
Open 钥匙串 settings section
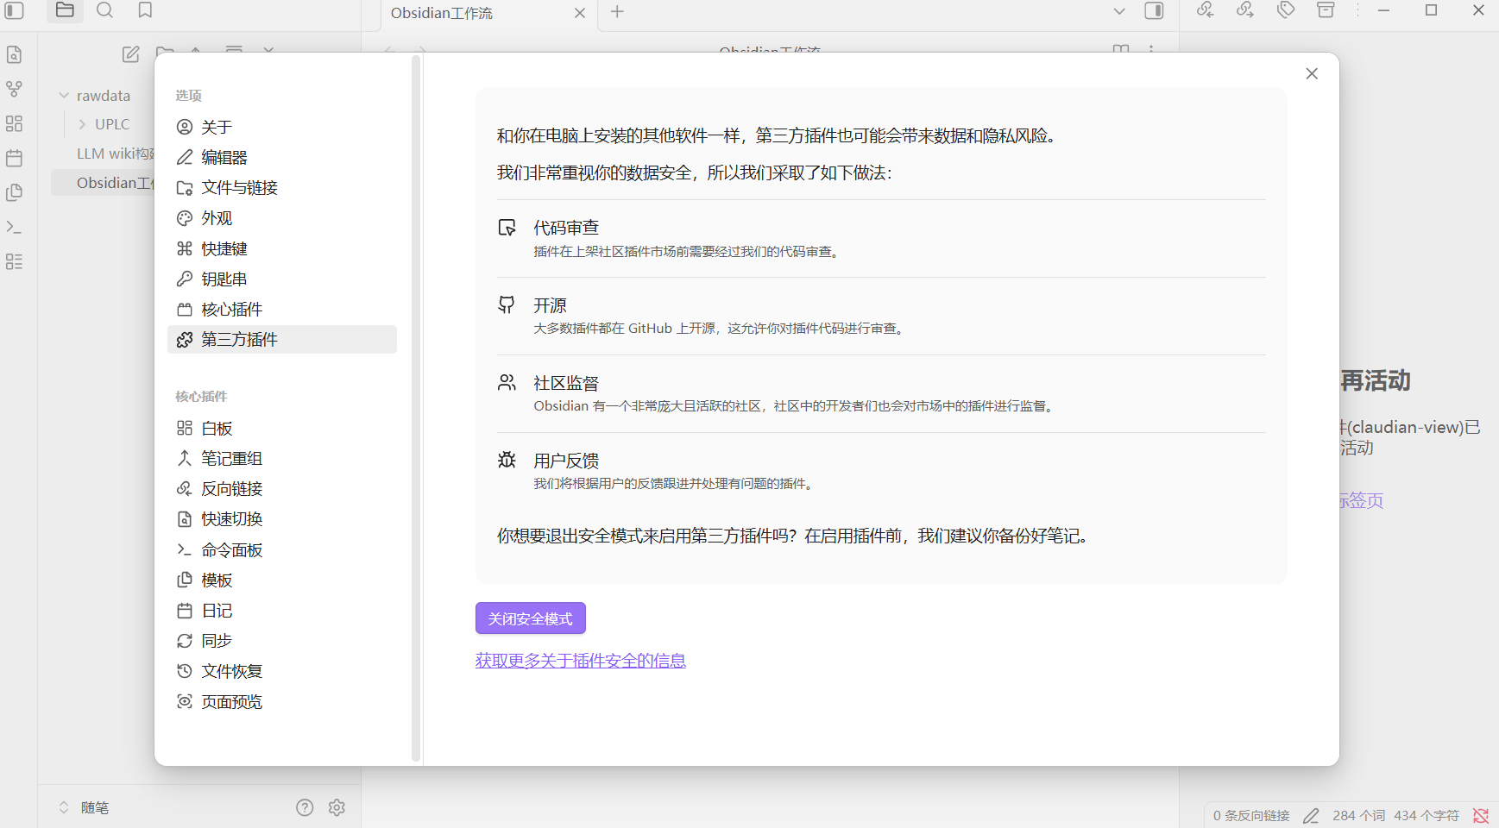pos(282,279)
